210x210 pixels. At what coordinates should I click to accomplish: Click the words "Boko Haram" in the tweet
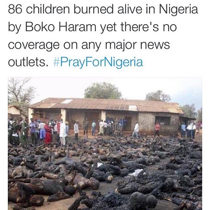61,27
